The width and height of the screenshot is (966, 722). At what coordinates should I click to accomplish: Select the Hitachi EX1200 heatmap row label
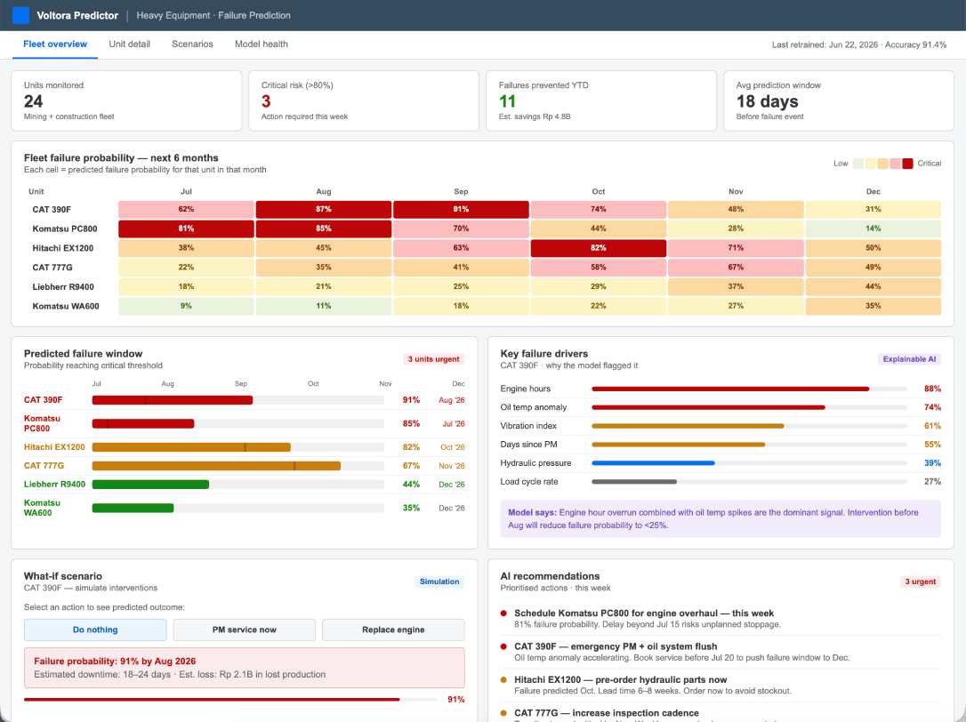(x=63, y=248)
